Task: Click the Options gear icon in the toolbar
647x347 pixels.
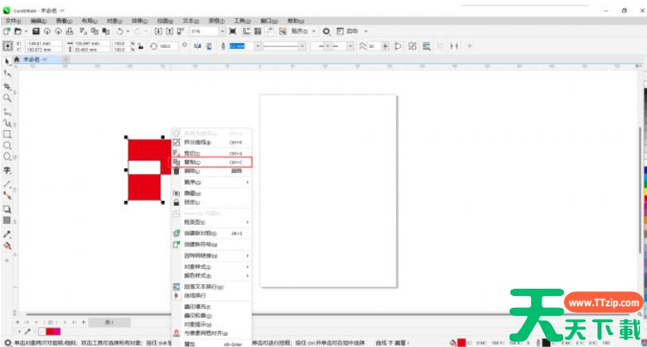Action: coord(326,31)
